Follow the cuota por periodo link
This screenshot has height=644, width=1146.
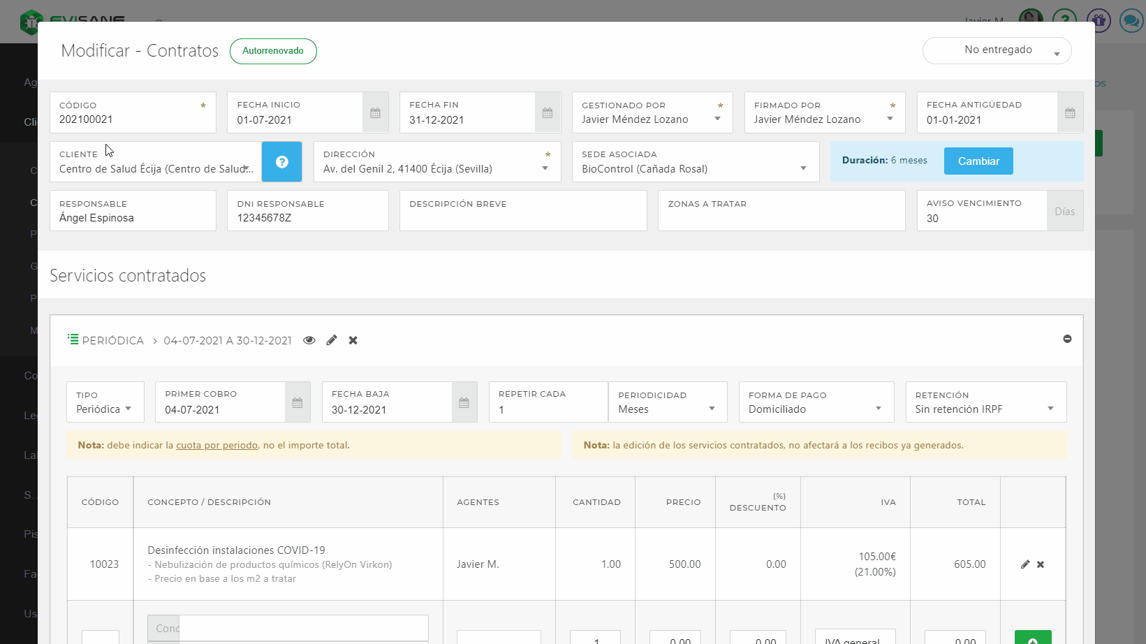tap(216, 445)
